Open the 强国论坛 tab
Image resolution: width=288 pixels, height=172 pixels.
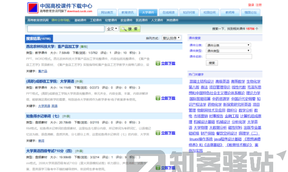(x=250, y=12)
